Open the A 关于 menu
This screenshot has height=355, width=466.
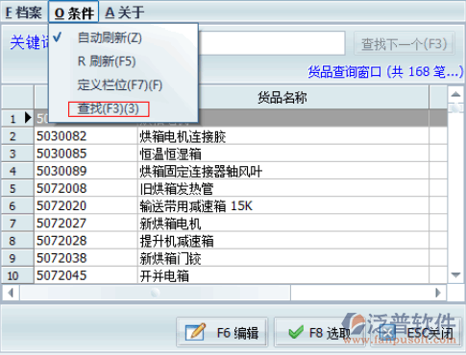[125, 12]
